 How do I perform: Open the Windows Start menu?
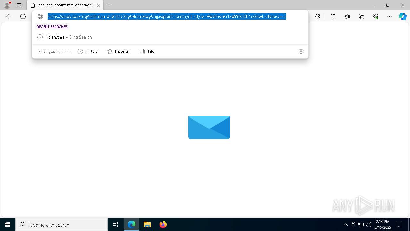point(8,225)
